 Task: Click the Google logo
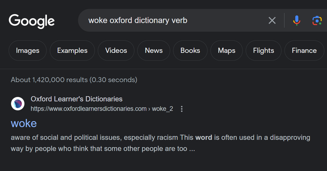coord(32,21)
